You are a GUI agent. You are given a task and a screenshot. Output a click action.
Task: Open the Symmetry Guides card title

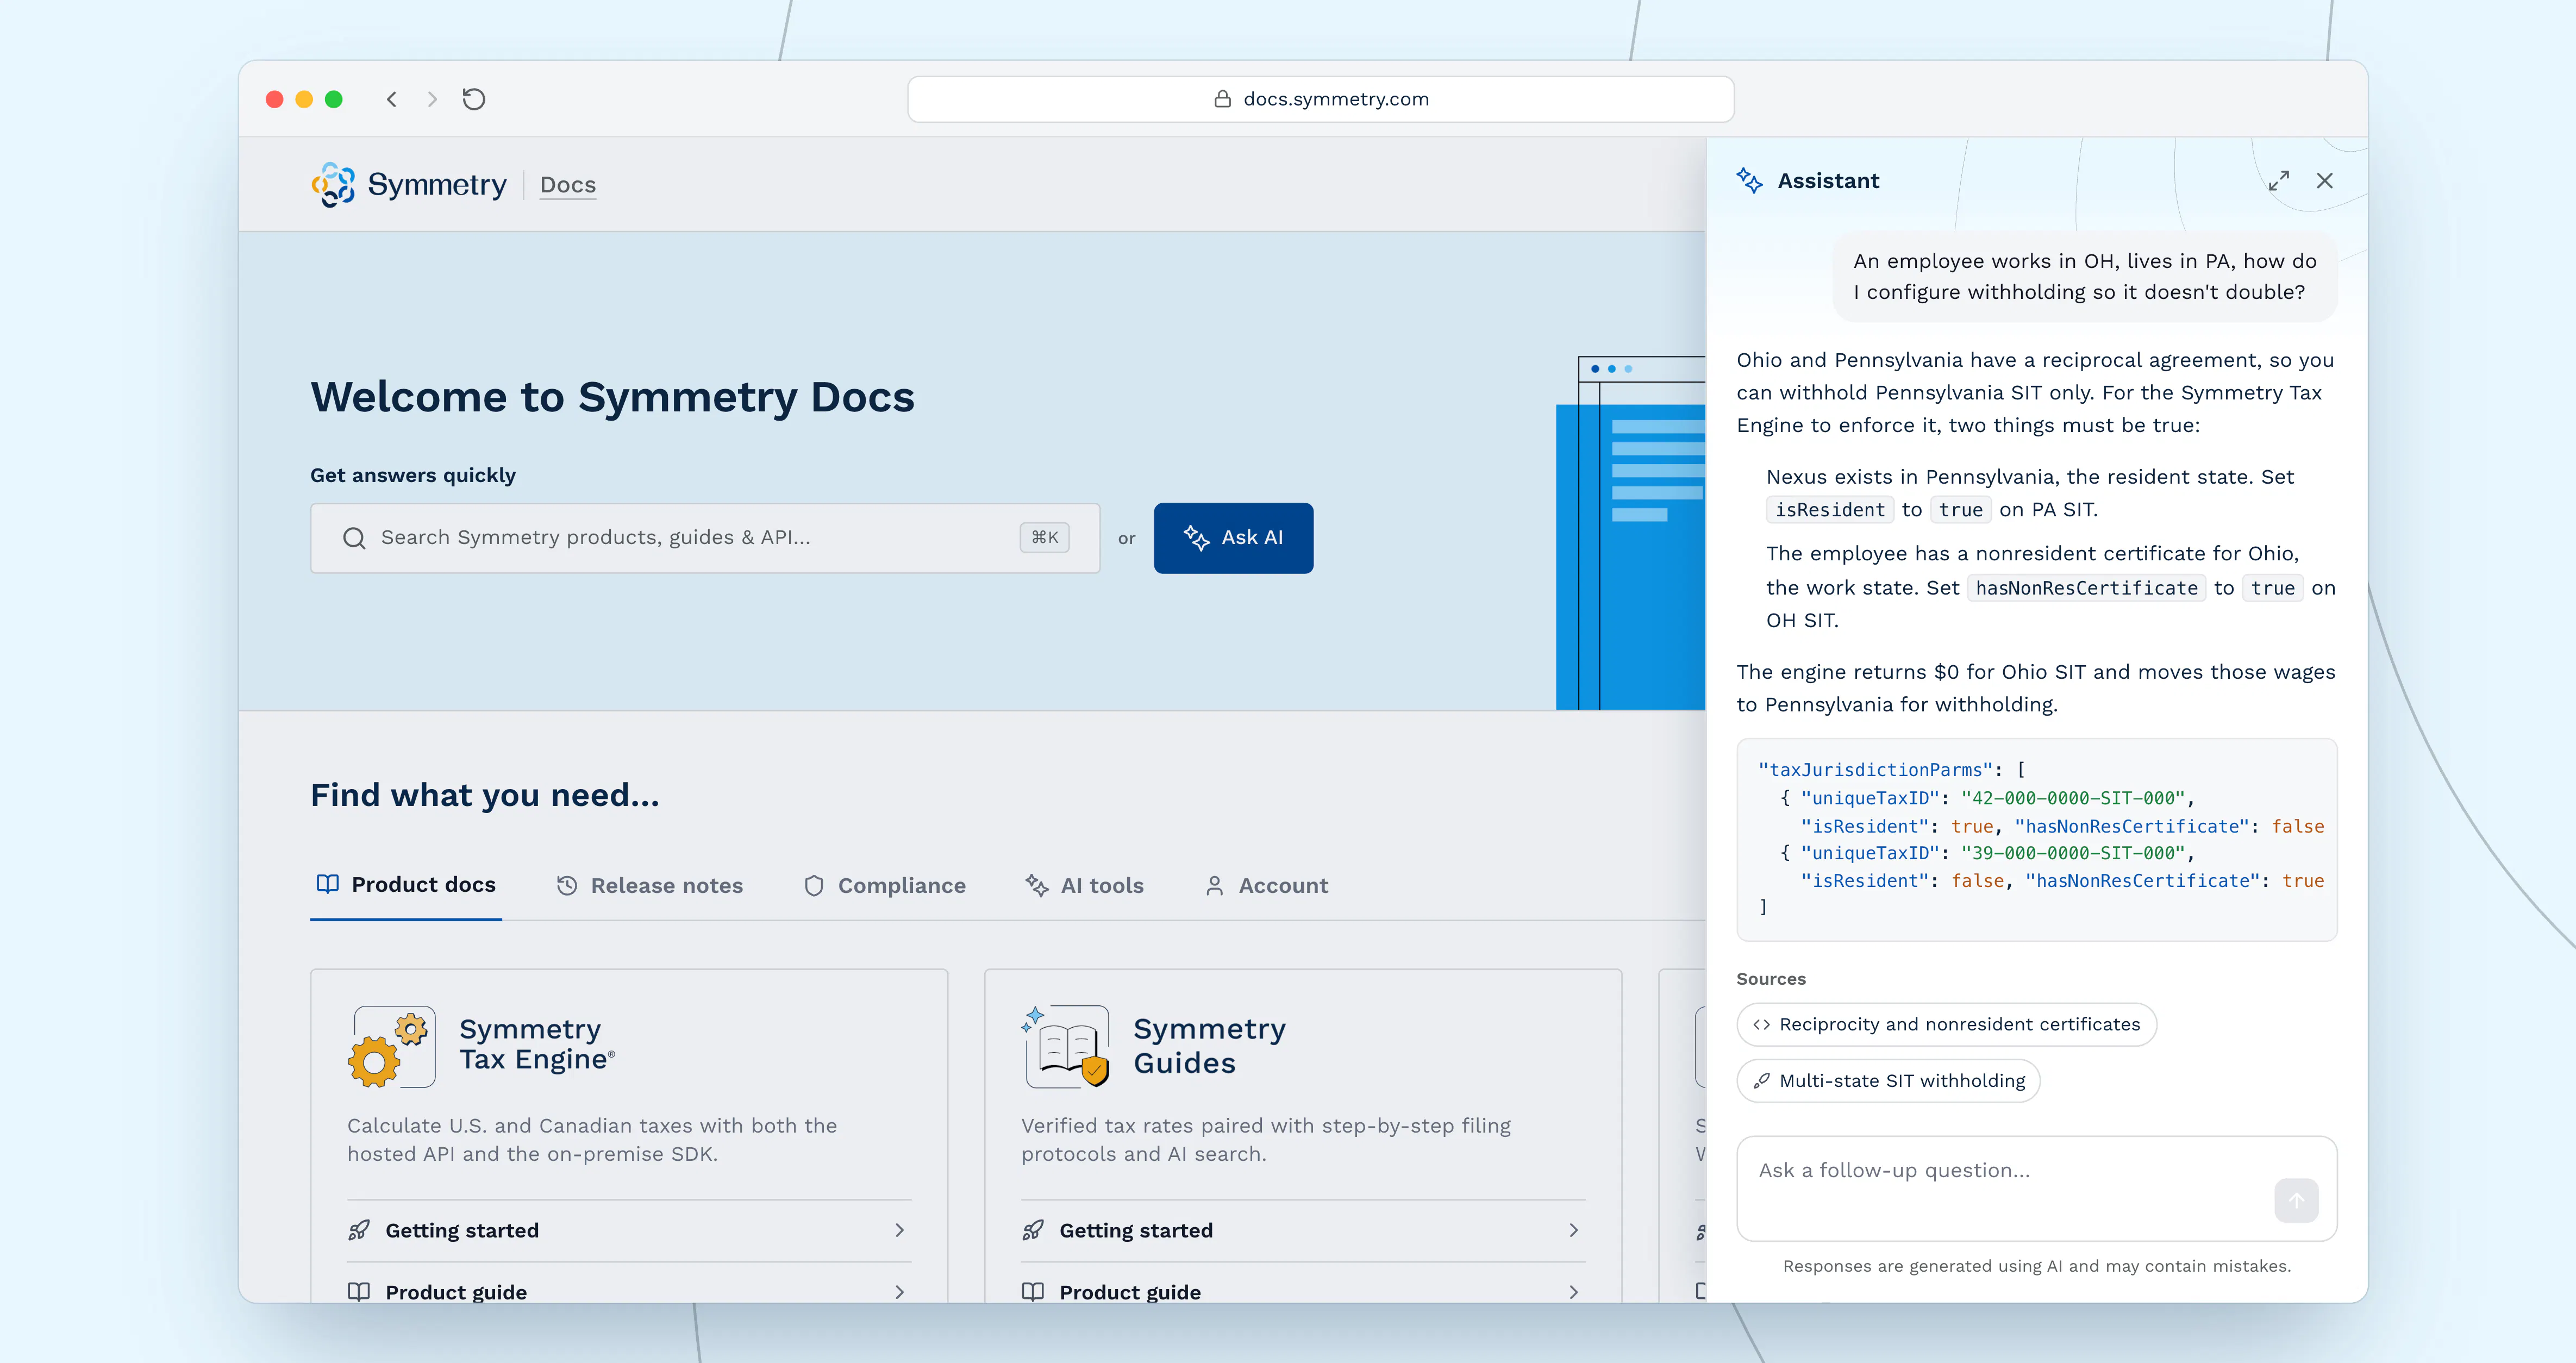(x=1210, y=1046)
